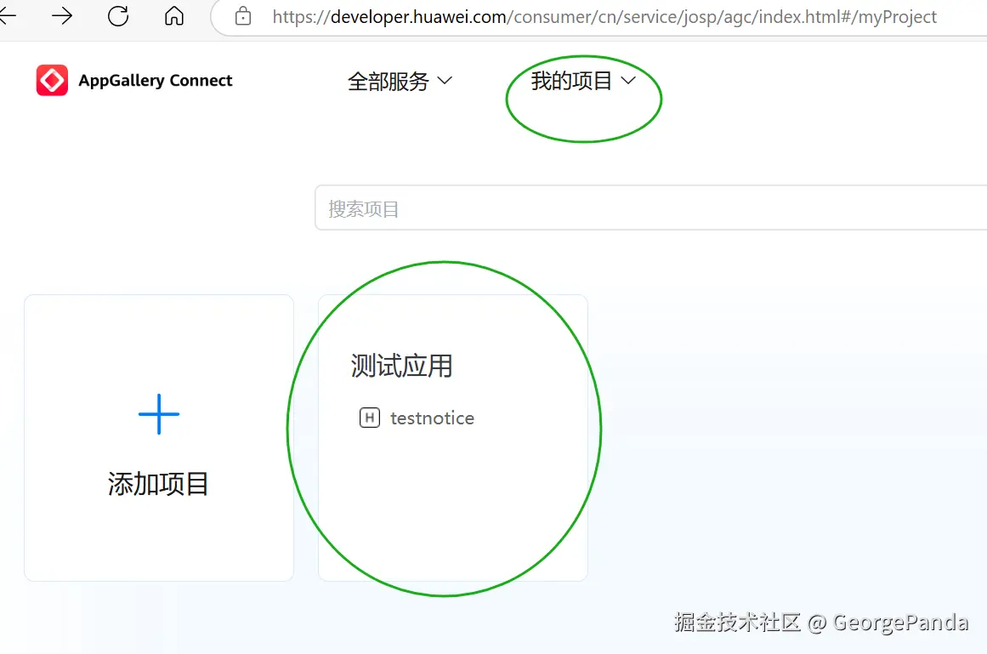
Task: Click the address bar URL
Action: pos(595,16)
